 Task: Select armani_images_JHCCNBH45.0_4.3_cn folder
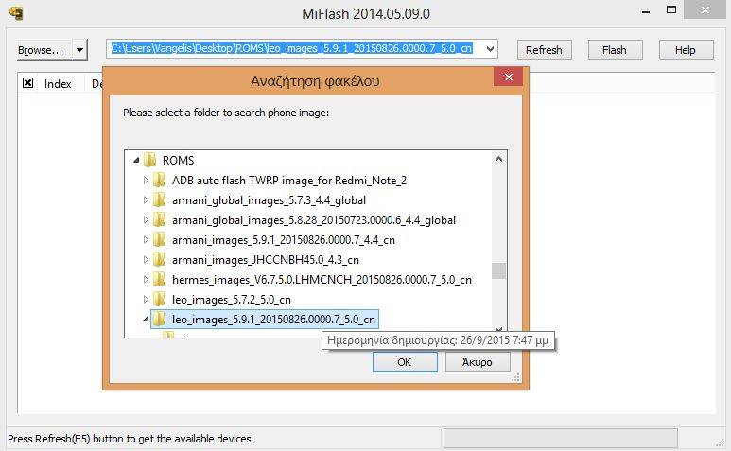coord(266,260)
